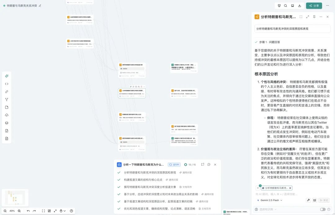Open the mouse mode dropdown in bottom toolbar
This screenshot has height=215, width=335.
[x=62, y=211]
